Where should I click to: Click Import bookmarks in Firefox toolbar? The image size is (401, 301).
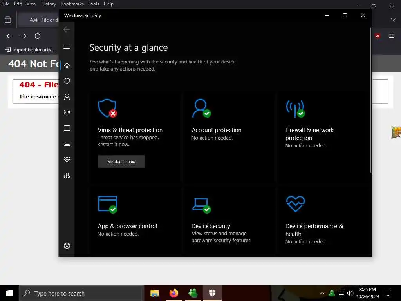[x=30, y=50]
